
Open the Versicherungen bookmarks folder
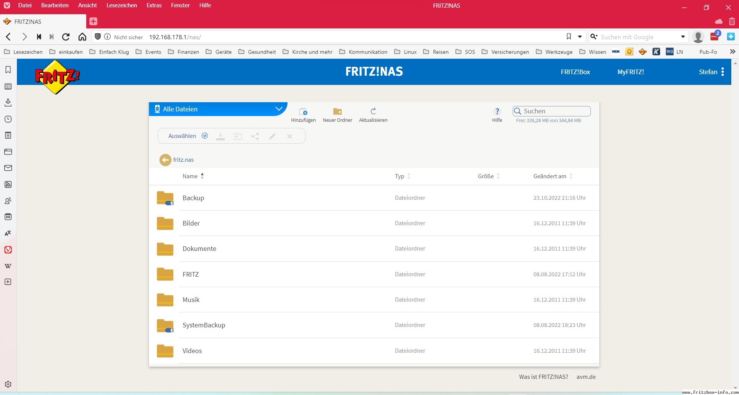click(x=505, y=51)
